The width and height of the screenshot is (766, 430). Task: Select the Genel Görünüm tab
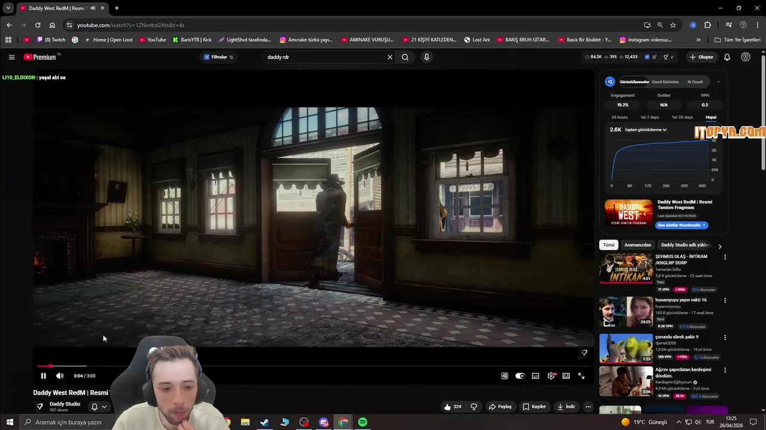pyautogui.click(x=665, y=82)
